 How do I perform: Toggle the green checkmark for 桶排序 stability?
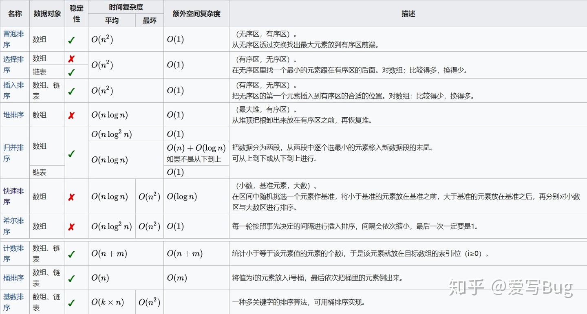pos(72,278)
